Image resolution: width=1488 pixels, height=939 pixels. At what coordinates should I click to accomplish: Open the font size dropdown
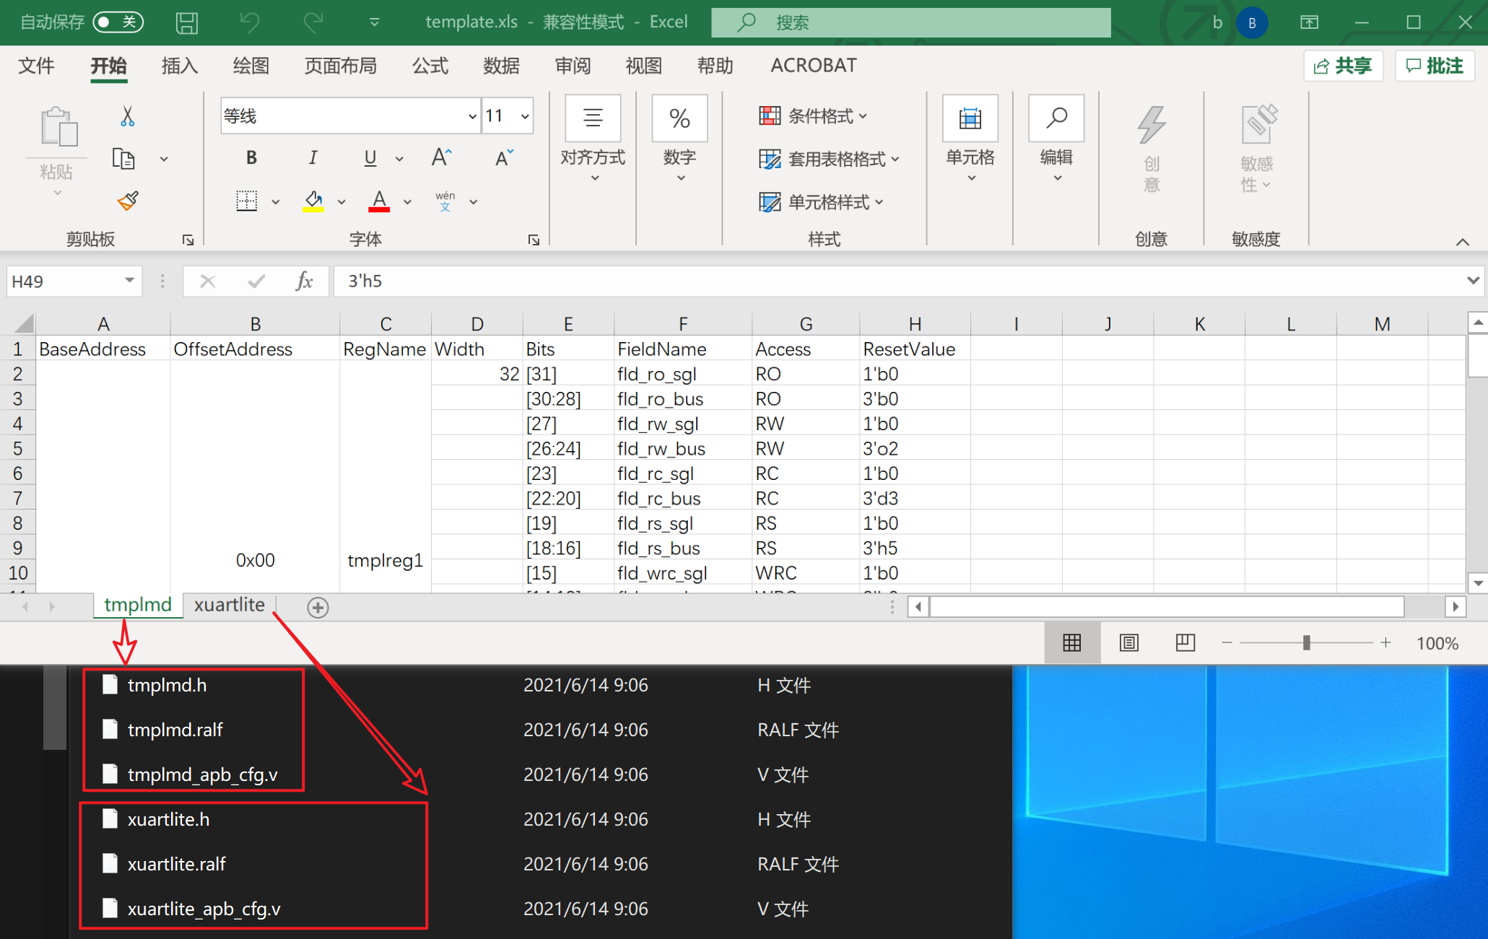click(x=525, y=116)
